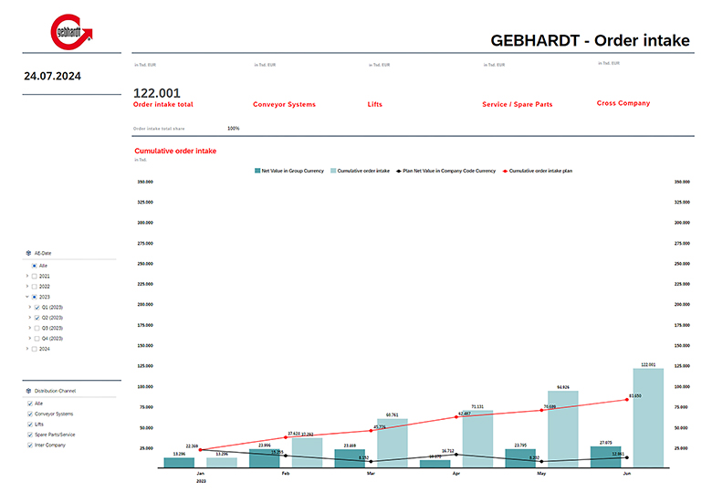Uncheck the Q1 (2023) checkbox
Screen dimensions: 712x493
coord(37,308)
